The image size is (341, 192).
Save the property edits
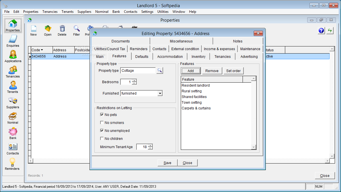click(167, 163)
